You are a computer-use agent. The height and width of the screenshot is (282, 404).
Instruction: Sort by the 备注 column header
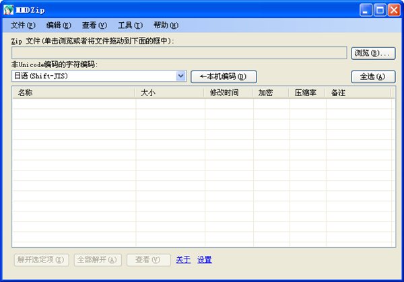tap(358, 93)
